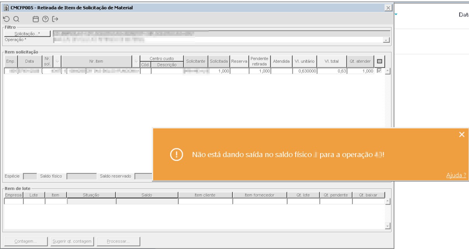469x249 pixels.
Task: Open the Ajuda ? link
Action: point(456,175)
